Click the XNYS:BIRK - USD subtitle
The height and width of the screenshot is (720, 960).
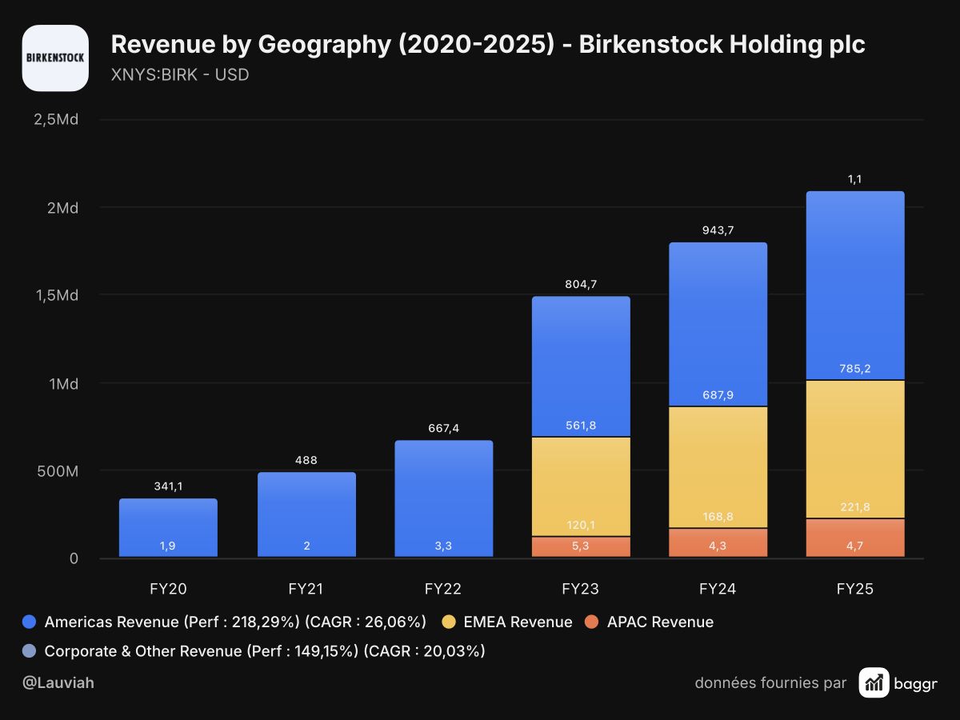(x=180, y=75)
